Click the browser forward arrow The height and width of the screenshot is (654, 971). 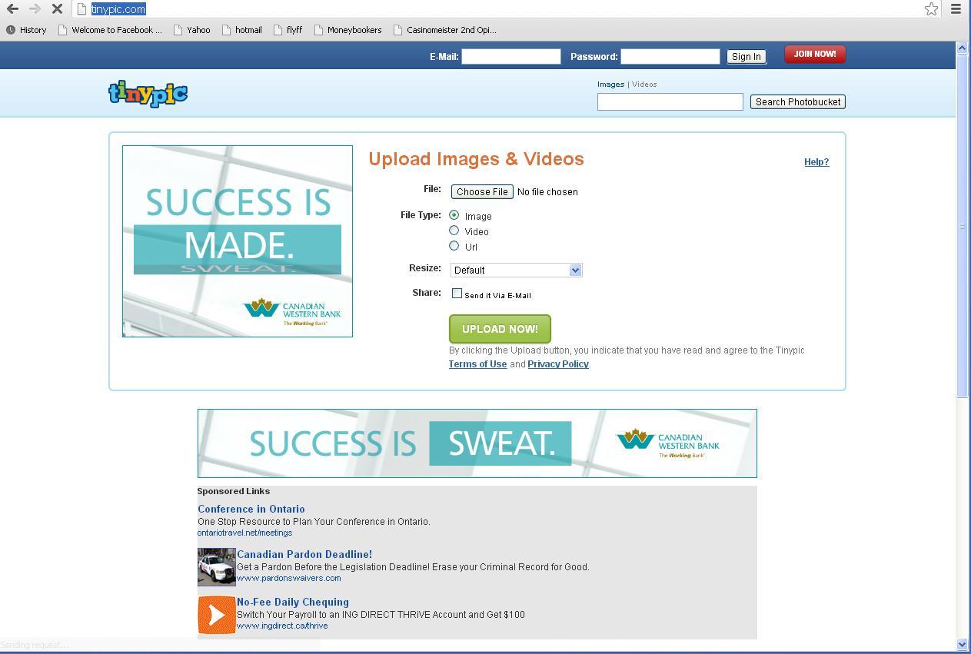click(35, 9)
